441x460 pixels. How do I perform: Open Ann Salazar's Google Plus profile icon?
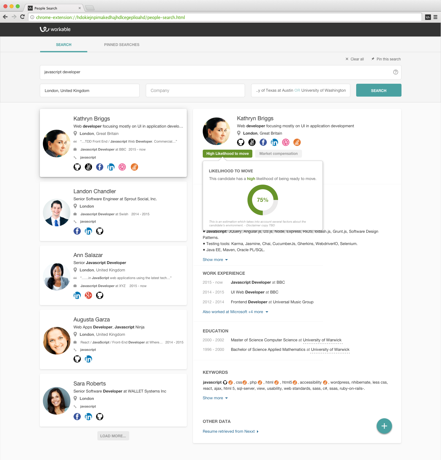[89, 295]
